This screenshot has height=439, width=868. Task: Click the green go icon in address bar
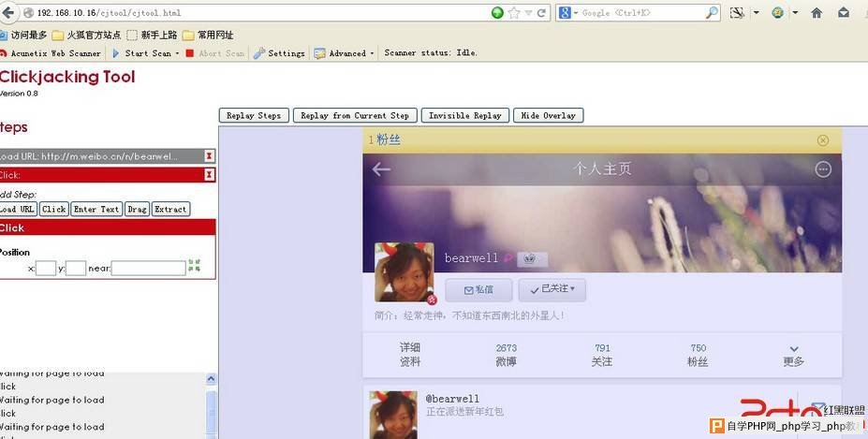coord(497,13)
